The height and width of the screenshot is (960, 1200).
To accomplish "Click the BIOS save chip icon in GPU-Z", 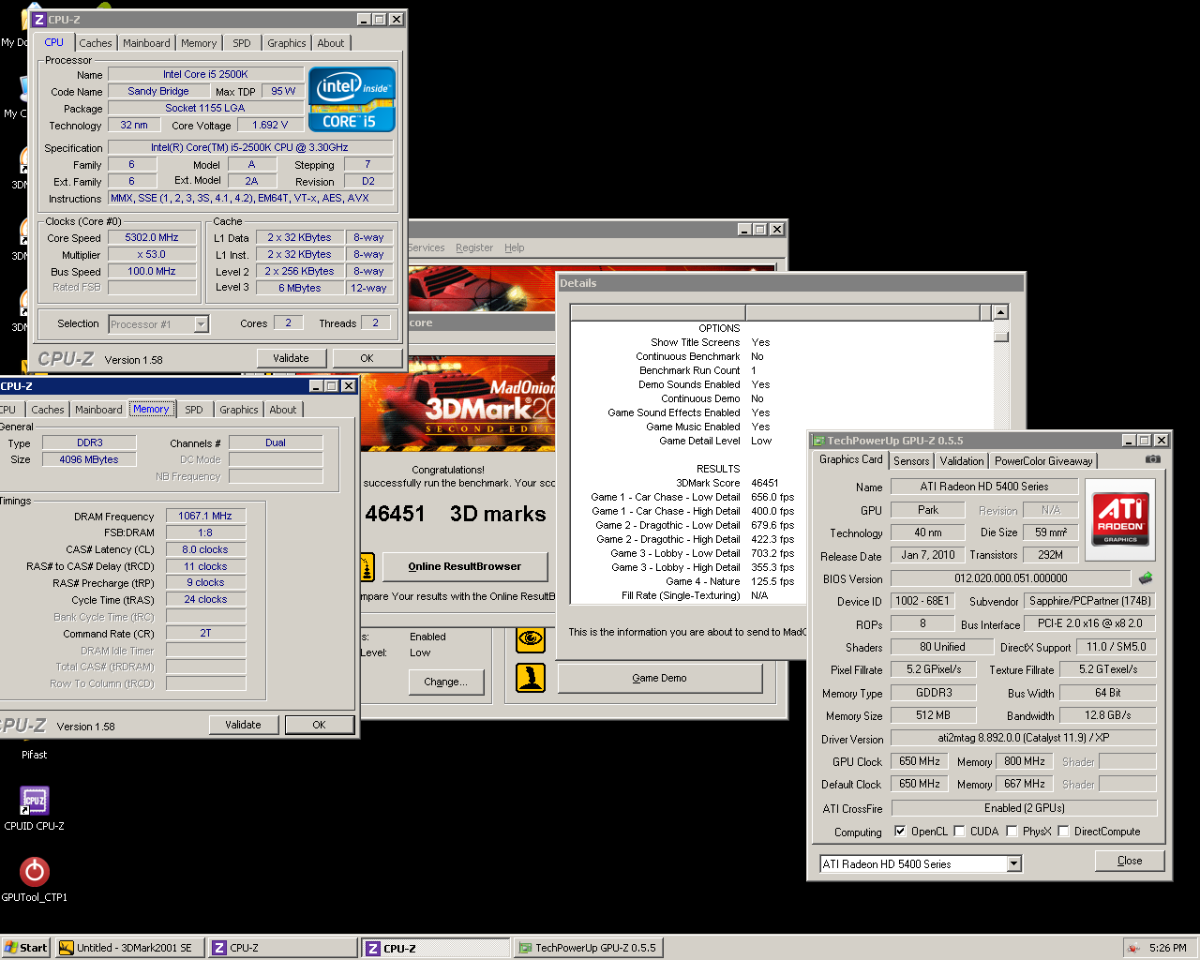I will pyautogui.click(x=1145, y=578).
